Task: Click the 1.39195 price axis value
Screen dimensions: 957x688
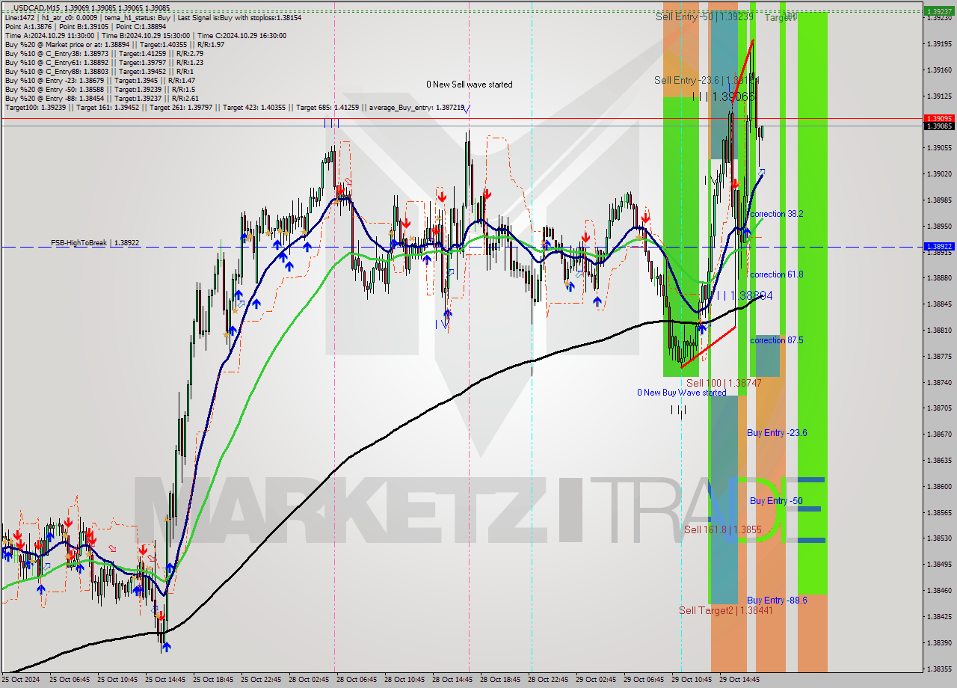Action: (938, 44)
